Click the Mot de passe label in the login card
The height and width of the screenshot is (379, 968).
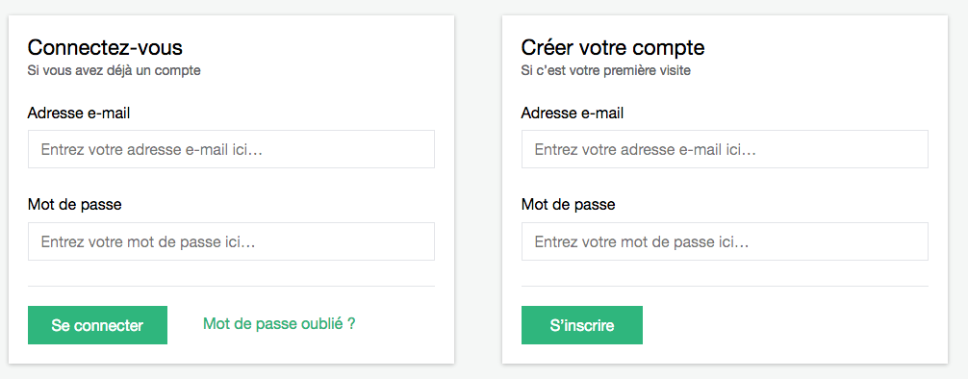click(x=75, y=204)
